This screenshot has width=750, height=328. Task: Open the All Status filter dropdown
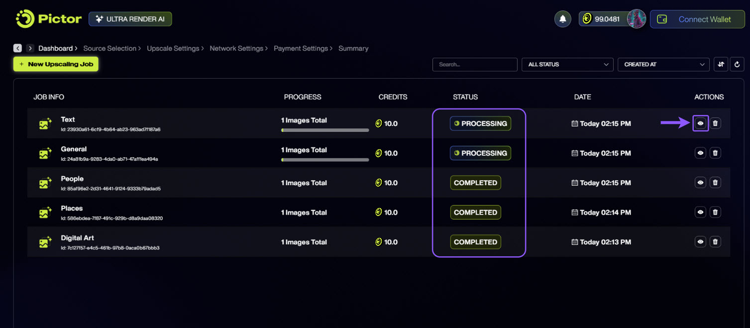pyautogui.click(x=567, y=64)
